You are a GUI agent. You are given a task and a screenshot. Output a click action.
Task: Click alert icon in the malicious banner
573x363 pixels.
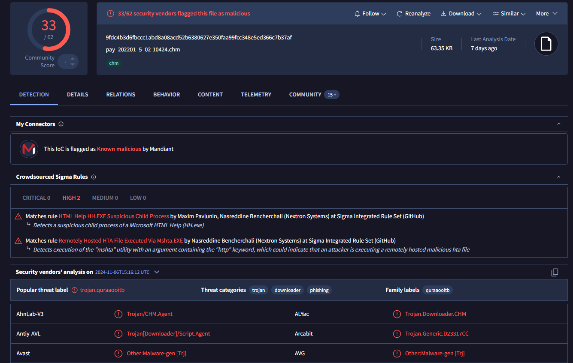point(111,14)
